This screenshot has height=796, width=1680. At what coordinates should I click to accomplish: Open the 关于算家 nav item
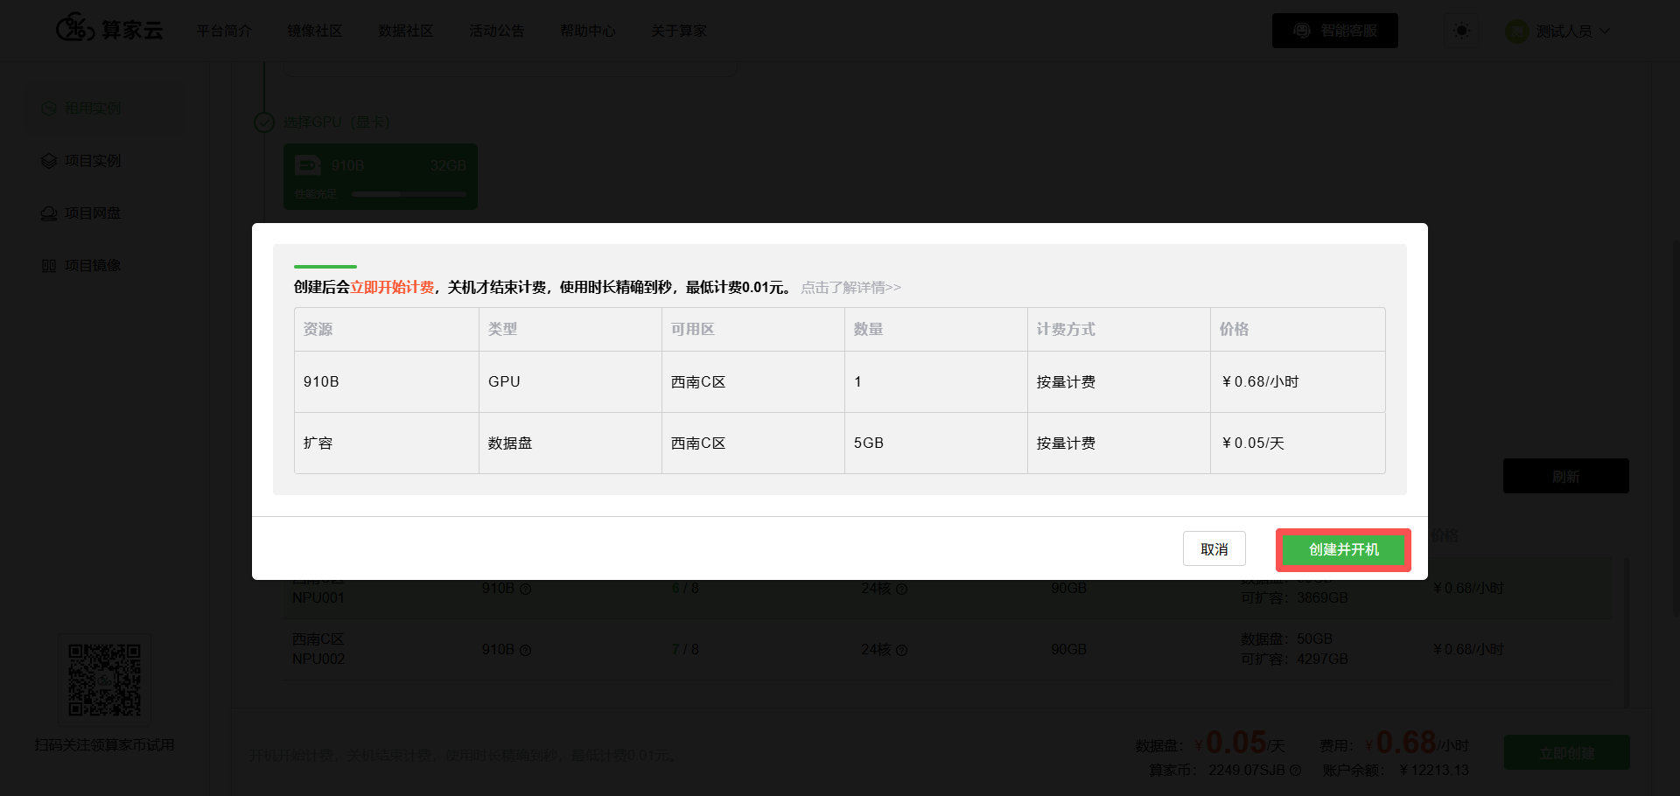[x=679, y=31]
